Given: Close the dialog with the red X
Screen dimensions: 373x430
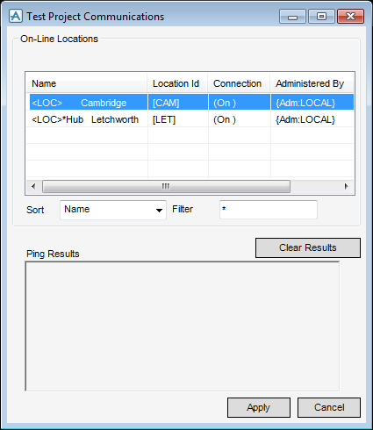Looking at the screenshot, I should pos(350,17).
